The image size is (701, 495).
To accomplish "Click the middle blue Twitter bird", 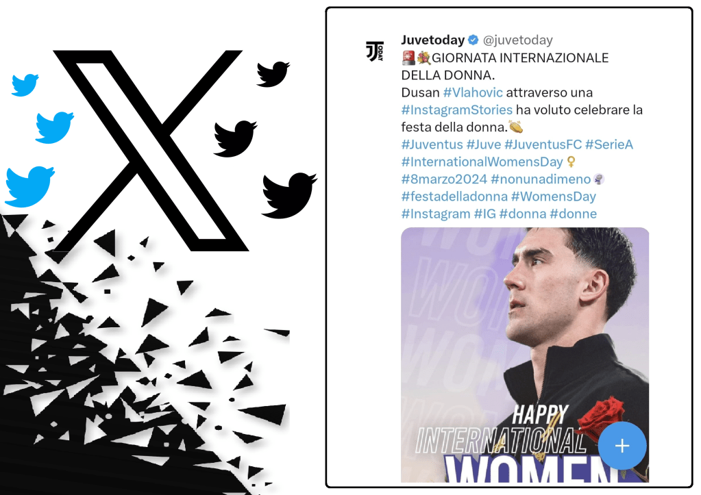I will [55, 127].
